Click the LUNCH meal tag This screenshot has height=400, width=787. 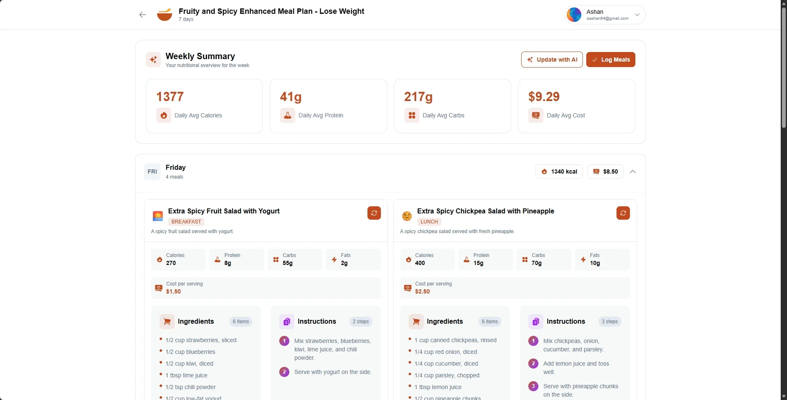point(429,222)
